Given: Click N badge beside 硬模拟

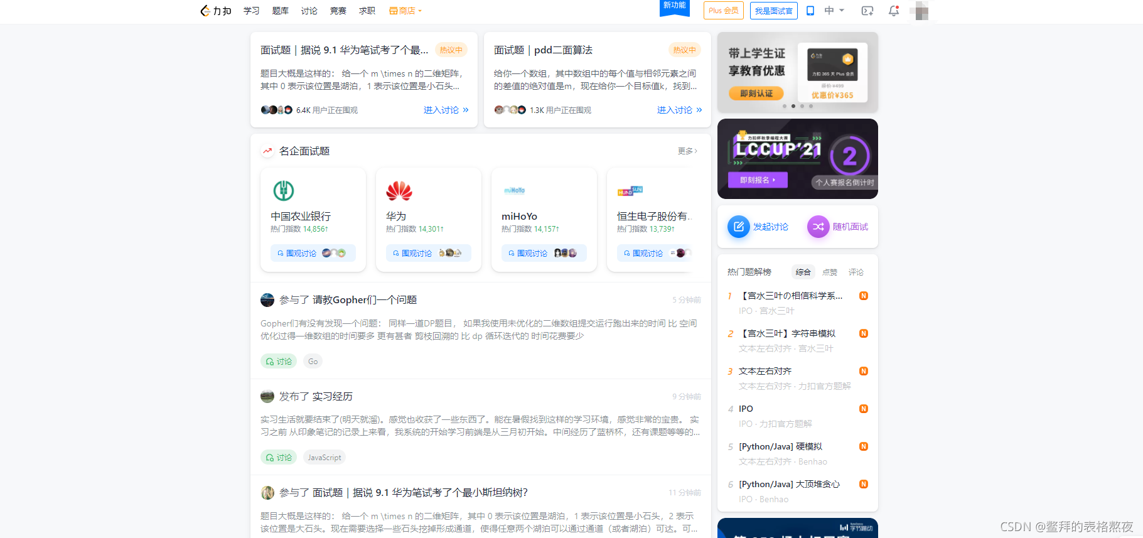Looking at the screenshot, I should point(864,446).
